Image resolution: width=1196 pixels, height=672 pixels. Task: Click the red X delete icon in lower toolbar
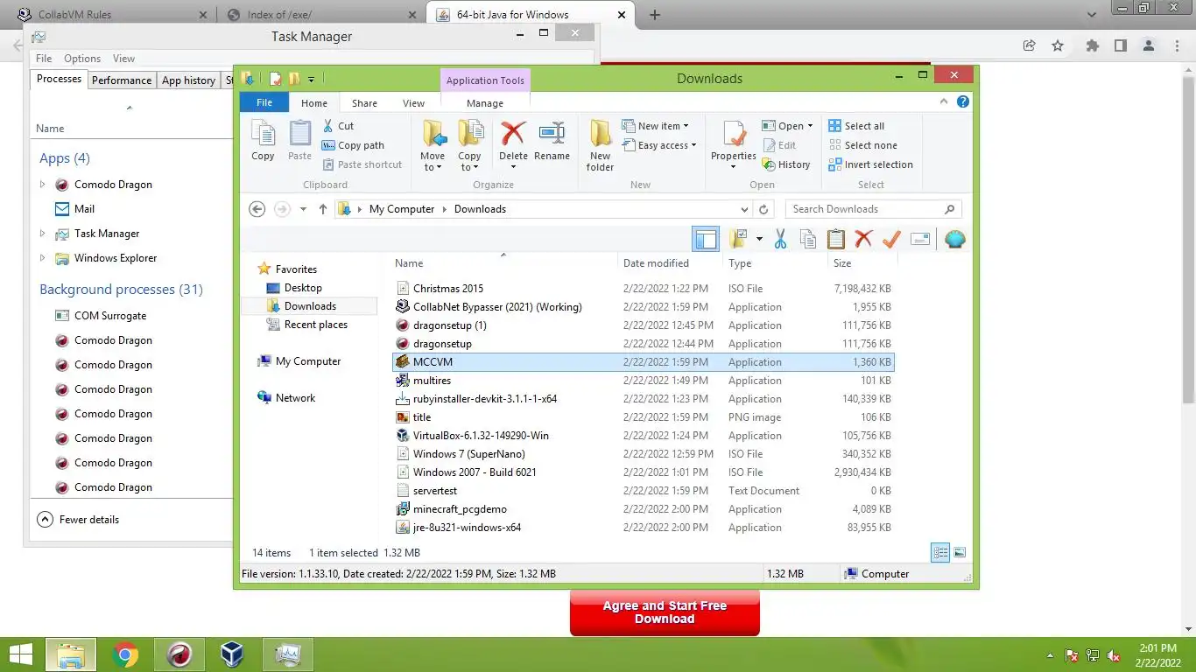(863, 239)
